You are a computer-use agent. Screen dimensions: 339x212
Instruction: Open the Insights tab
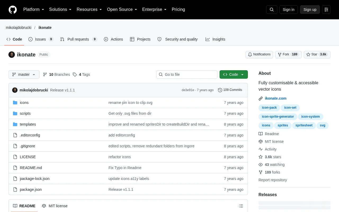(x=215, y=39)
